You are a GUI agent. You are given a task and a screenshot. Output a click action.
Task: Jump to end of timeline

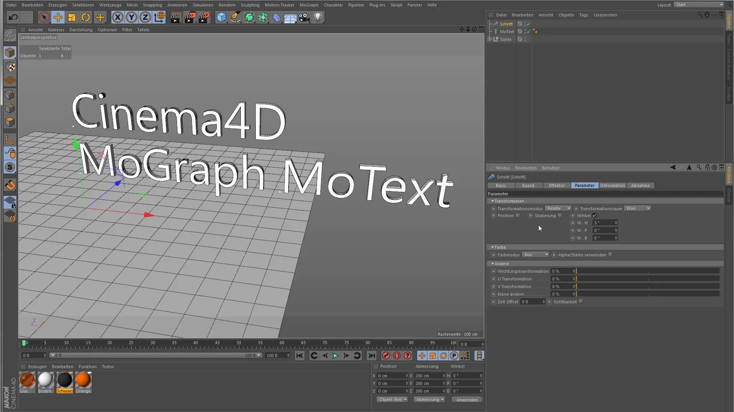[371, 356]
